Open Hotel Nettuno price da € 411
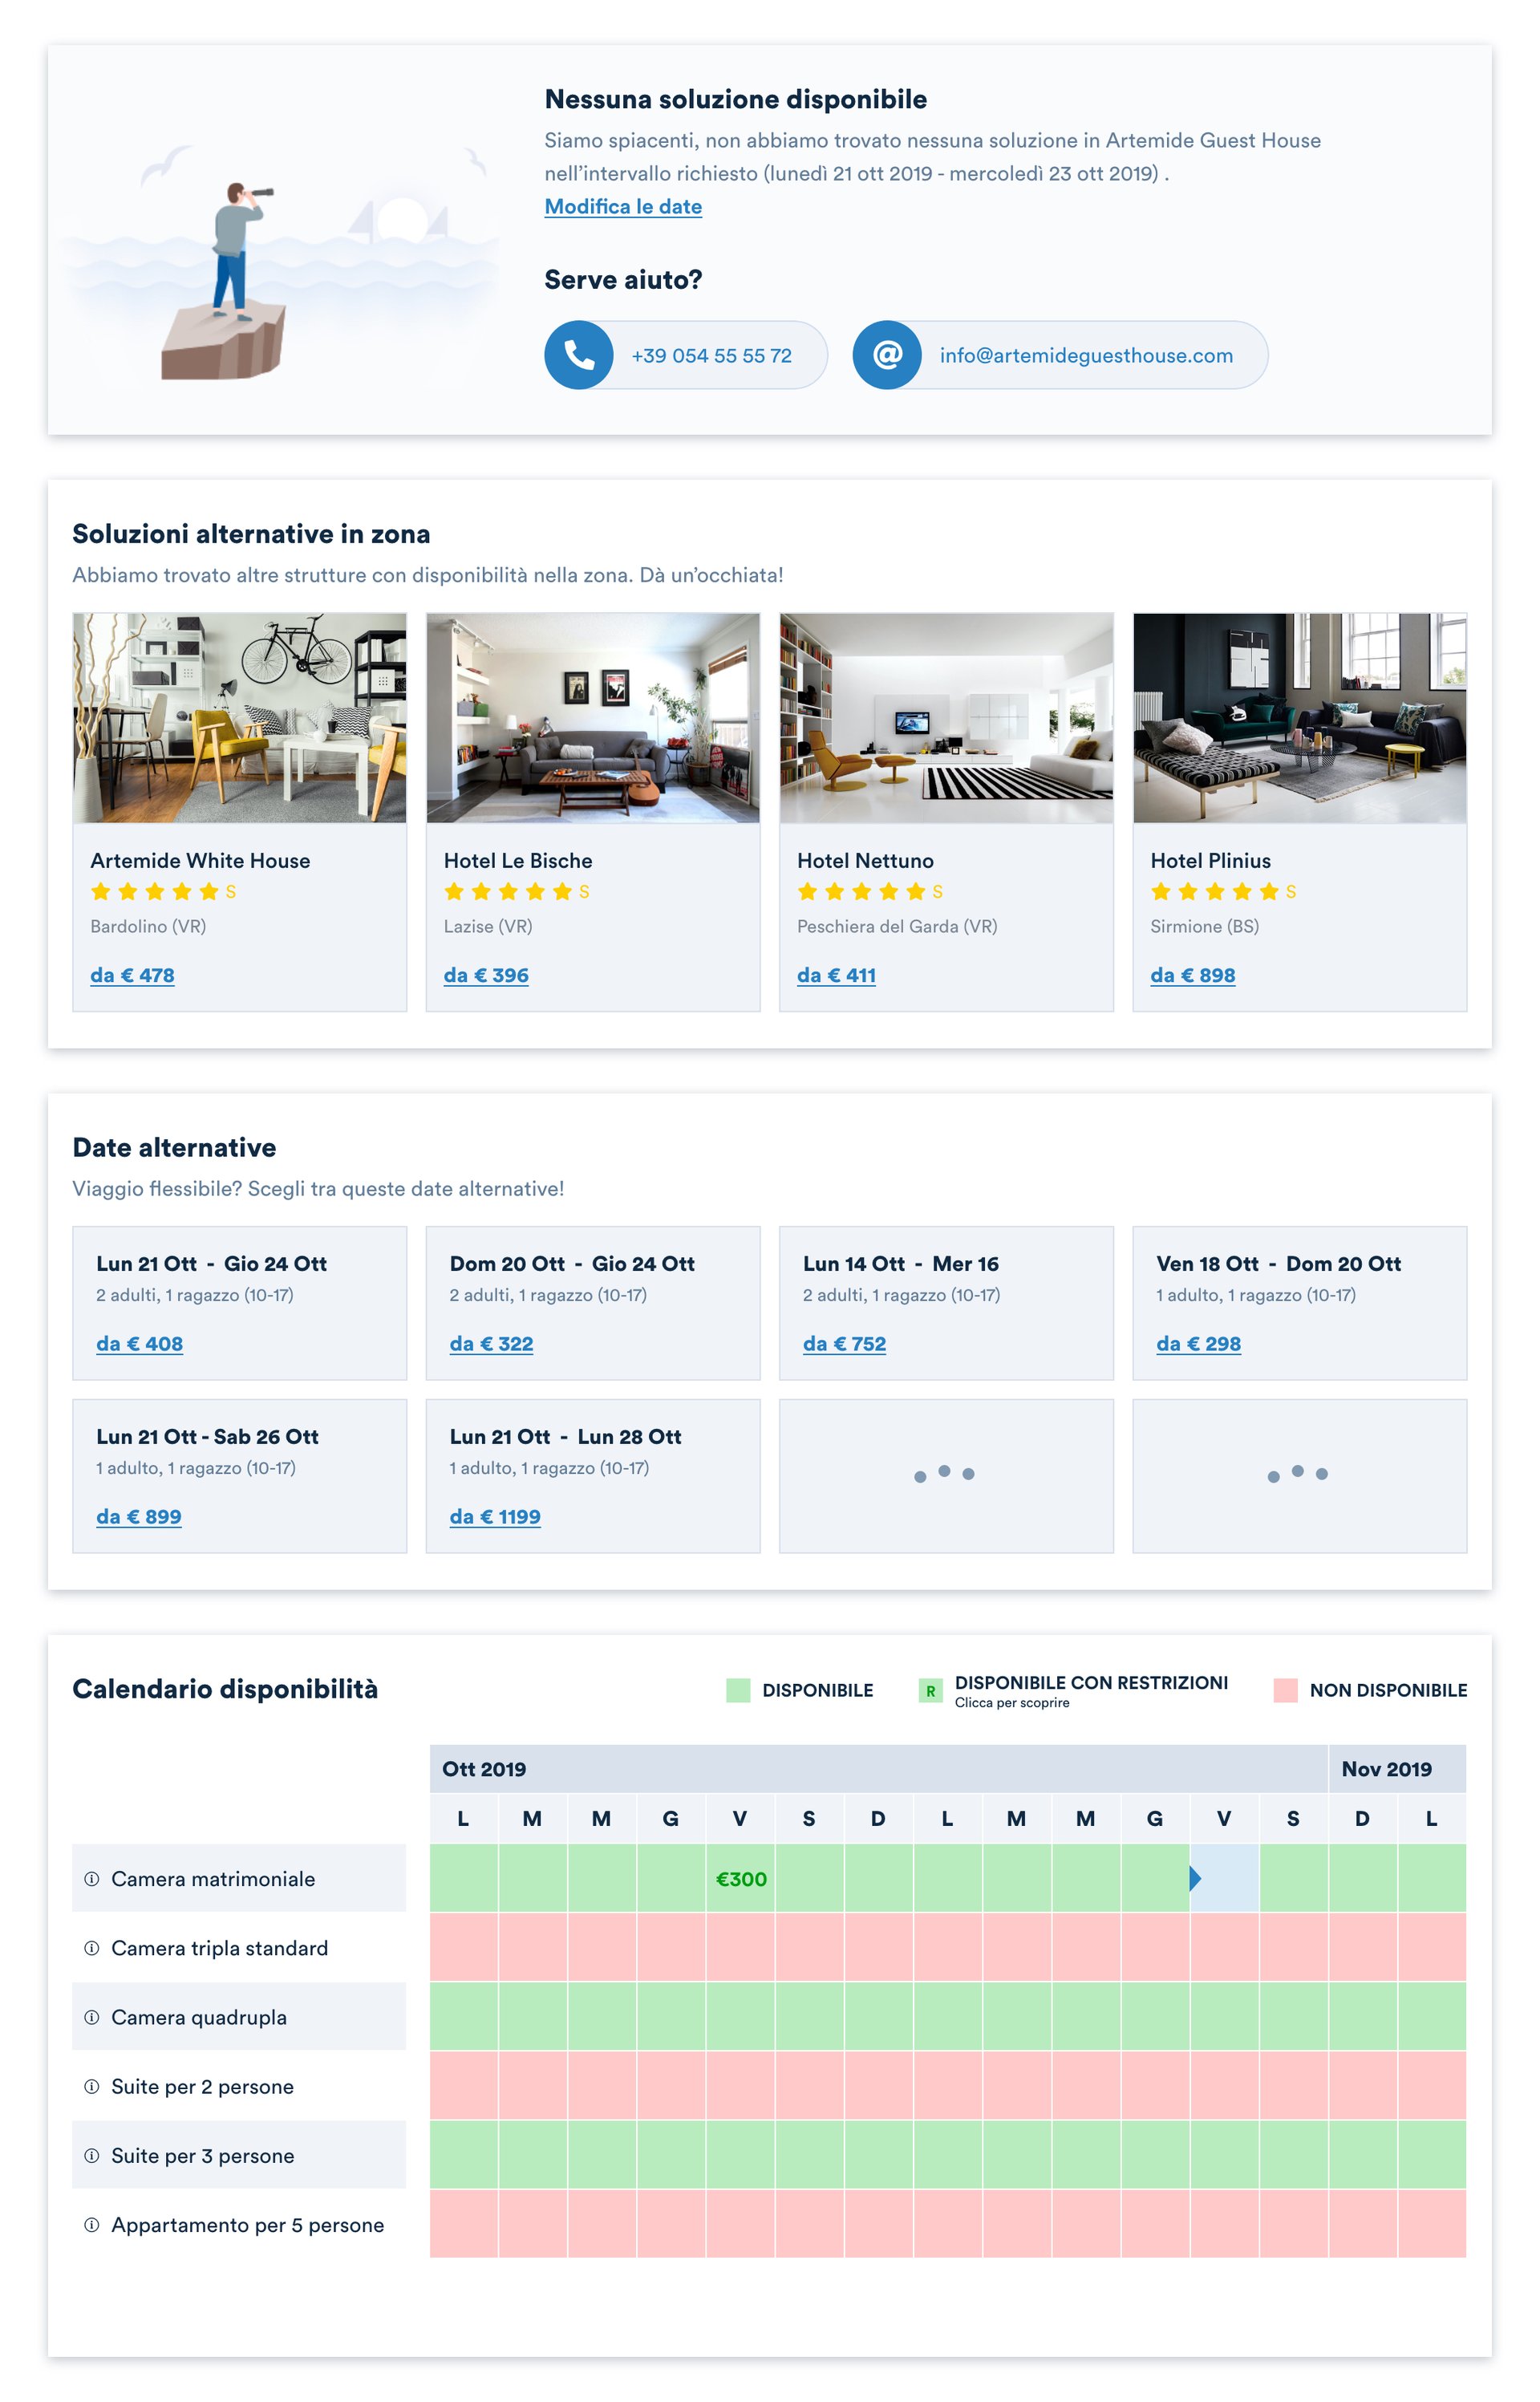The width and height of the screenshot is (1540, 2402). [836, 975]
